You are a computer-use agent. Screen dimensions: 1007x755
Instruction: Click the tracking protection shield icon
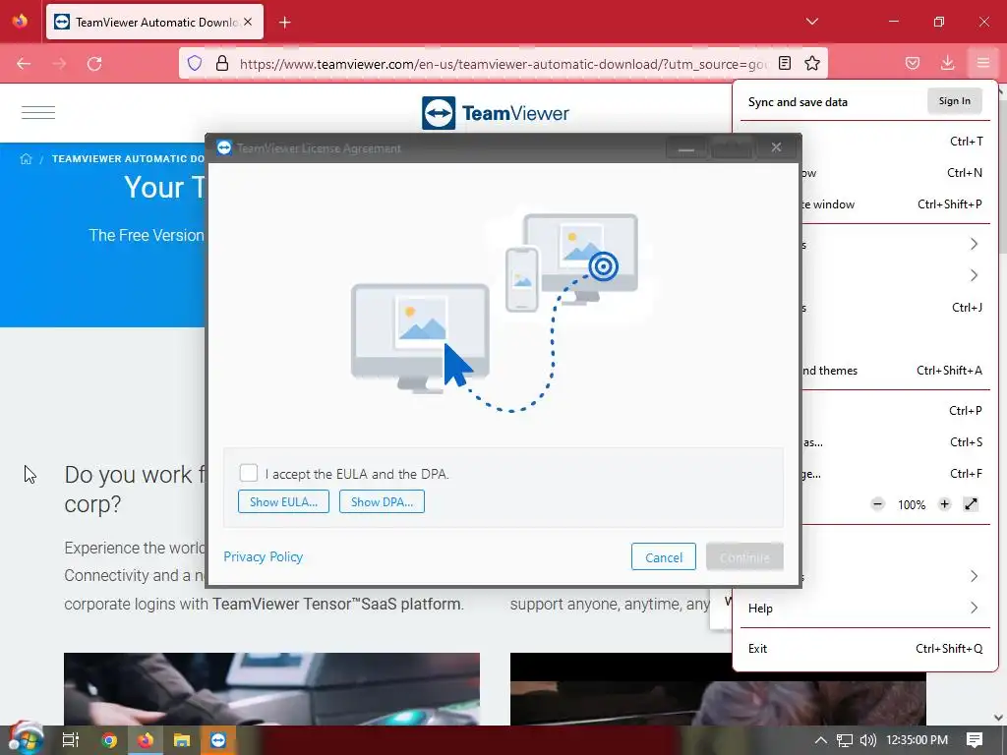point(195,63)
